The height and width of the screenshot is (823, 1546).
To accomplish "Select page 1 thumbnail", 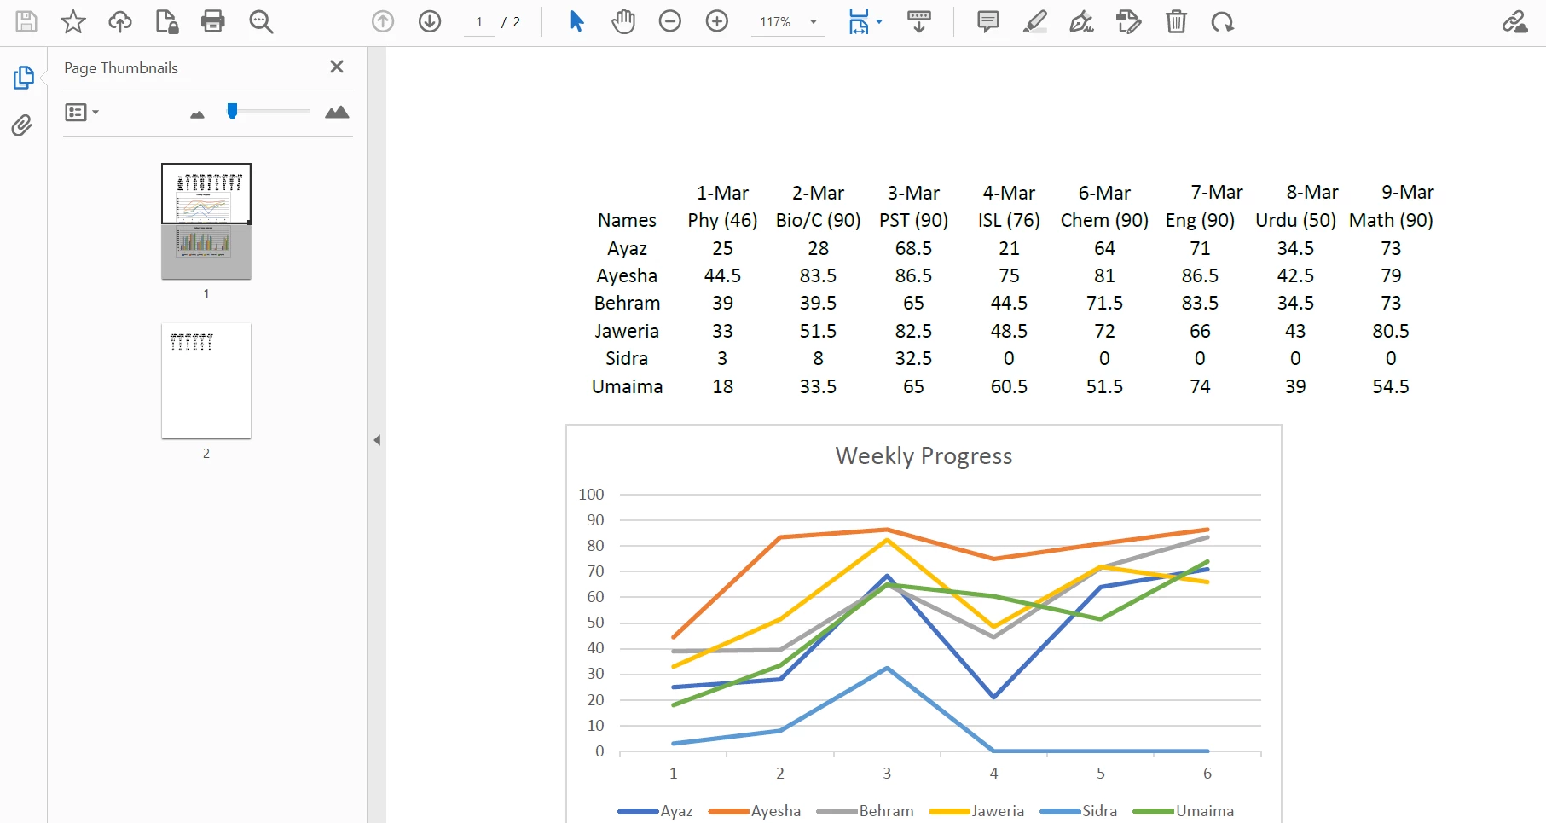I will click(206, 222).
